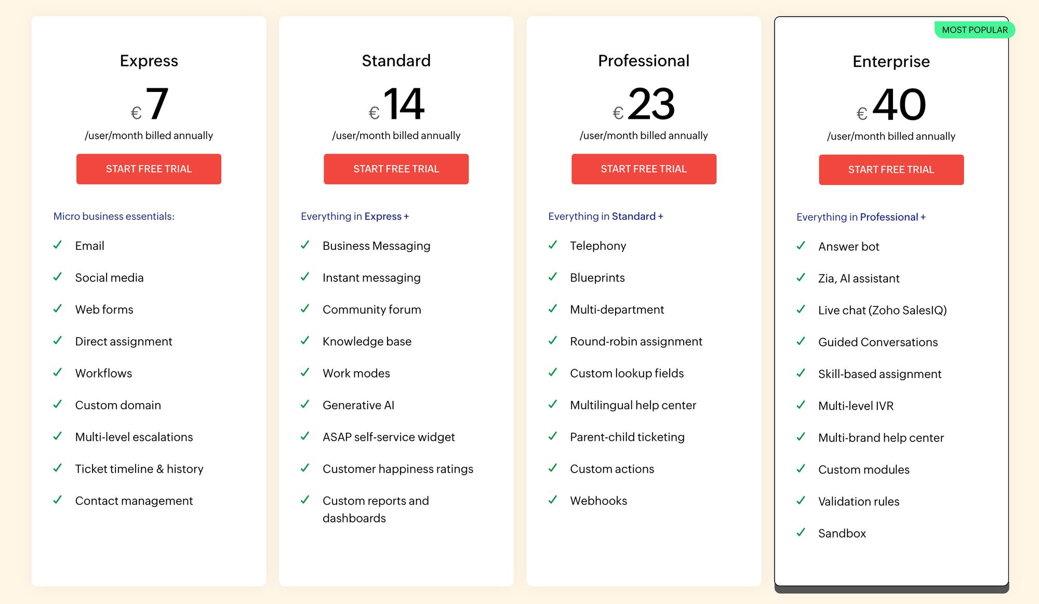Click the checkmark beside Generative AI
The width and height of the screenshot is (1039, 604).
point(305,405)
